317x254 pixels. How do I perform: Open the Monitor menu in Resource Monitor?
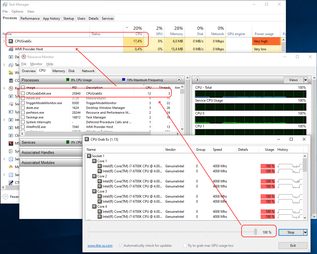coord(36,64)
